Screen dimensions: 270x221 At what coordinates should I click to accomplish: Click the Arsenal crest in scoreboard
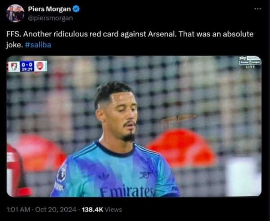coord(40,66)
